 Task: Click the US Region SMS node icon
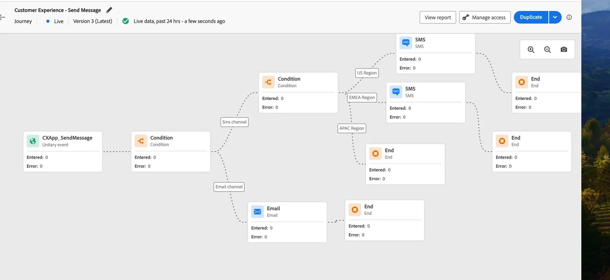point(406,43)
